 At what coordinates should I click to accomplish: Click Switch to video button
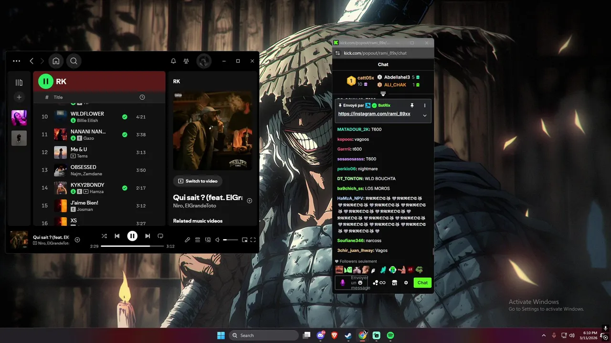coord(198,181)
